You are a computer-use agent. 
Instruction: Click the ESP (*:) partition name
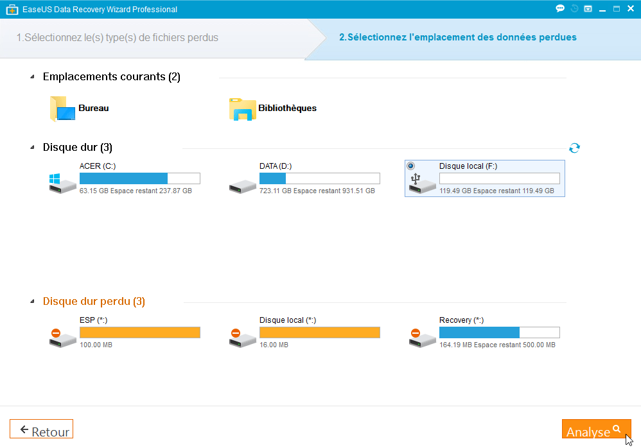(x=94, y=320)
